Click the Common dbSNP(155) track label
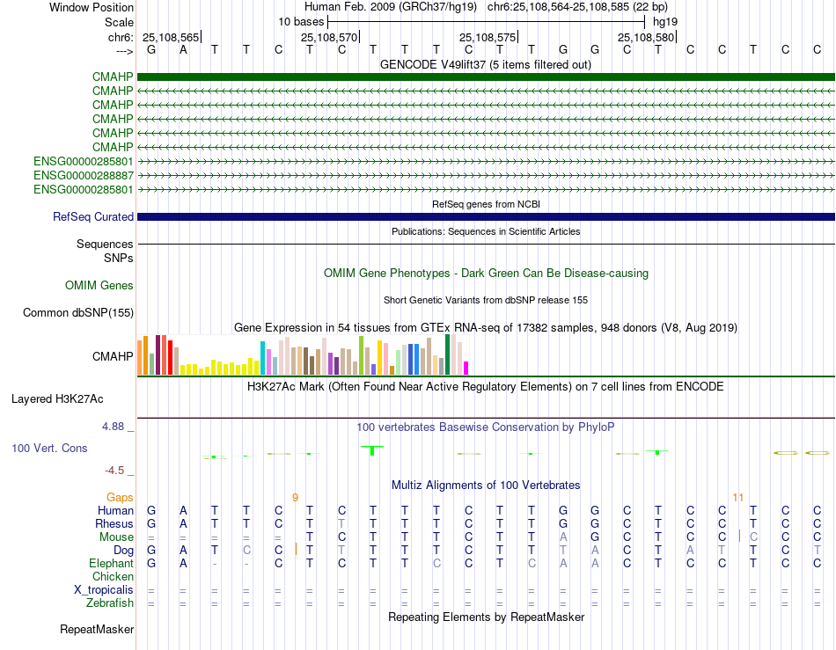 coord(77,313)
